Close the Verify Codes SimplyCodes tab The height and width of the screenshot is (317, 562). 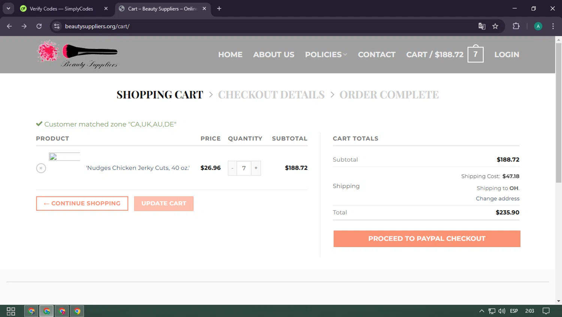pyautogui.click(x=106, y=9)
